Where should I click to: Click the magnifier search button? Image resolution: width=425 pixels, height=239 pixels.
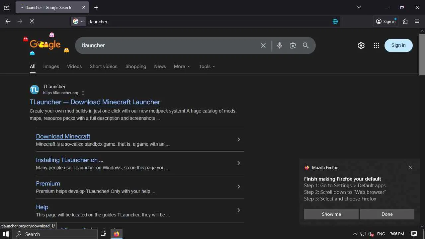coord(306,45)
